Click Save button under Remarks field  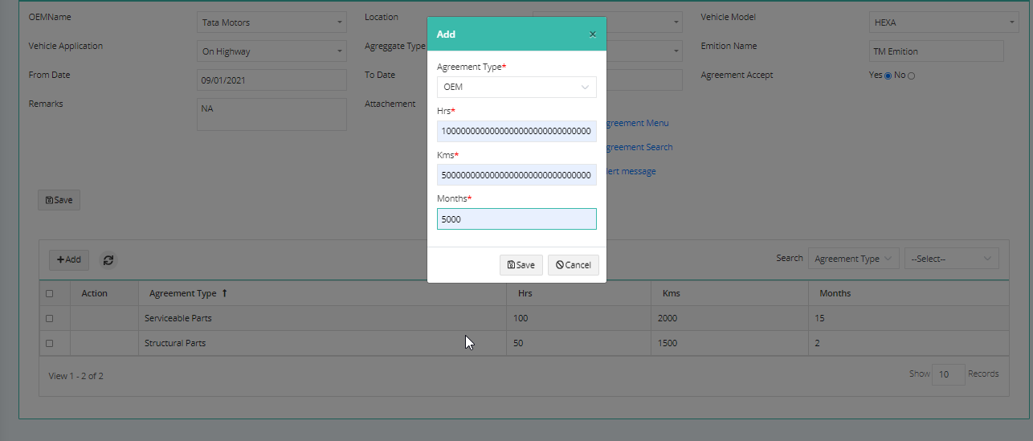click(x=59, y=200)
